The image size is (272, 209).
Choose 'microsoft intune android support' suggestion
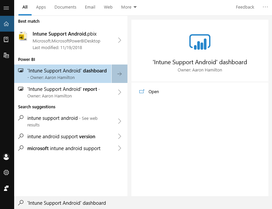[x=71, y=148]
